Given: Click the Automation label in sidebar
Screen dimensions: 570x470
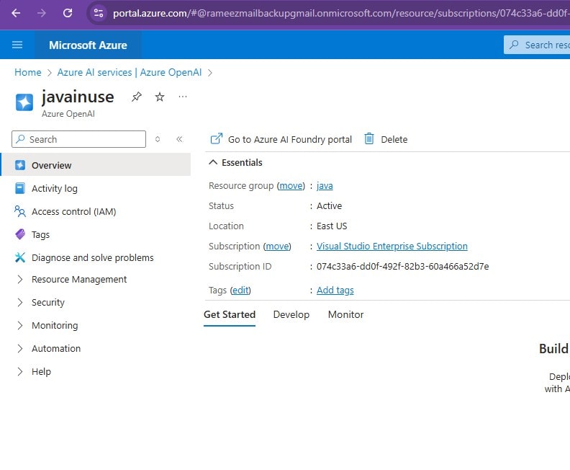Looking at the screenshot, I should 56,348.
